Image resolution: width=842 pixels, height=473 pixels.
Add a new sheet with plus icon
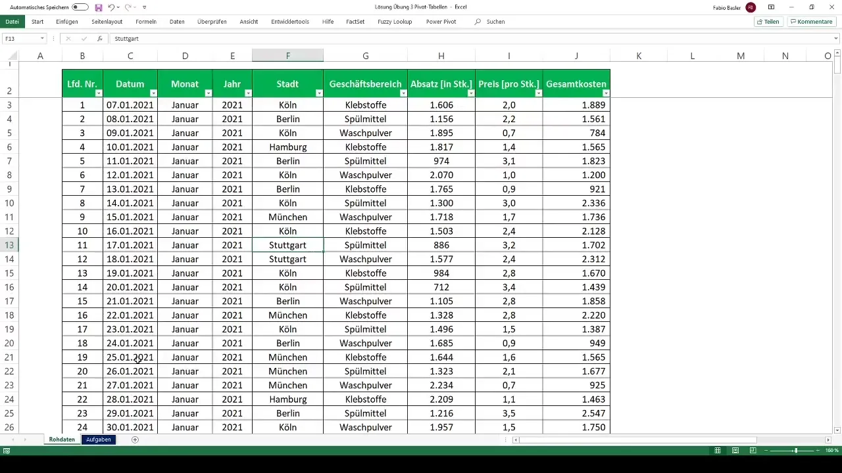[x=135, y=439]
